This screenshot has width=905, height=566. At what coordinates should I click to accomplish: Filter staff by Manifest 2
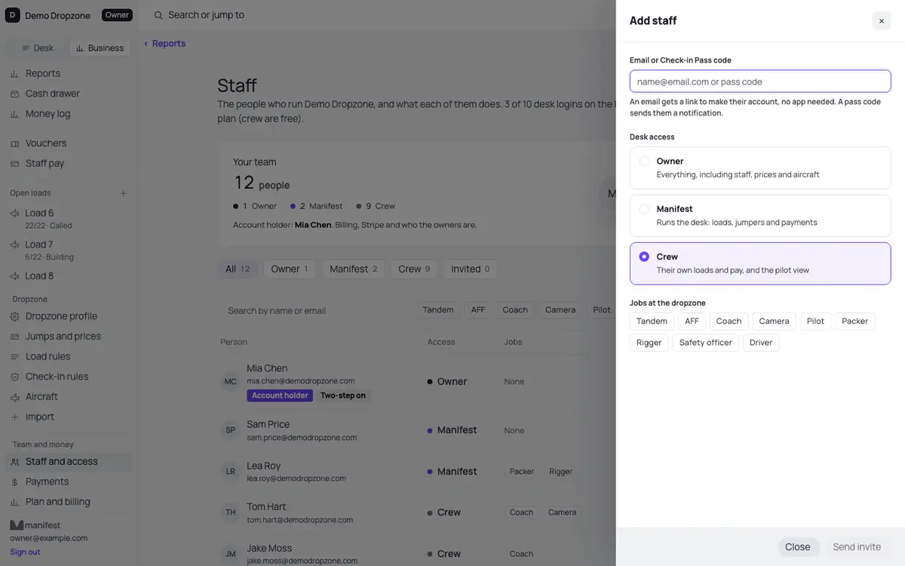(x=353, y=269)
